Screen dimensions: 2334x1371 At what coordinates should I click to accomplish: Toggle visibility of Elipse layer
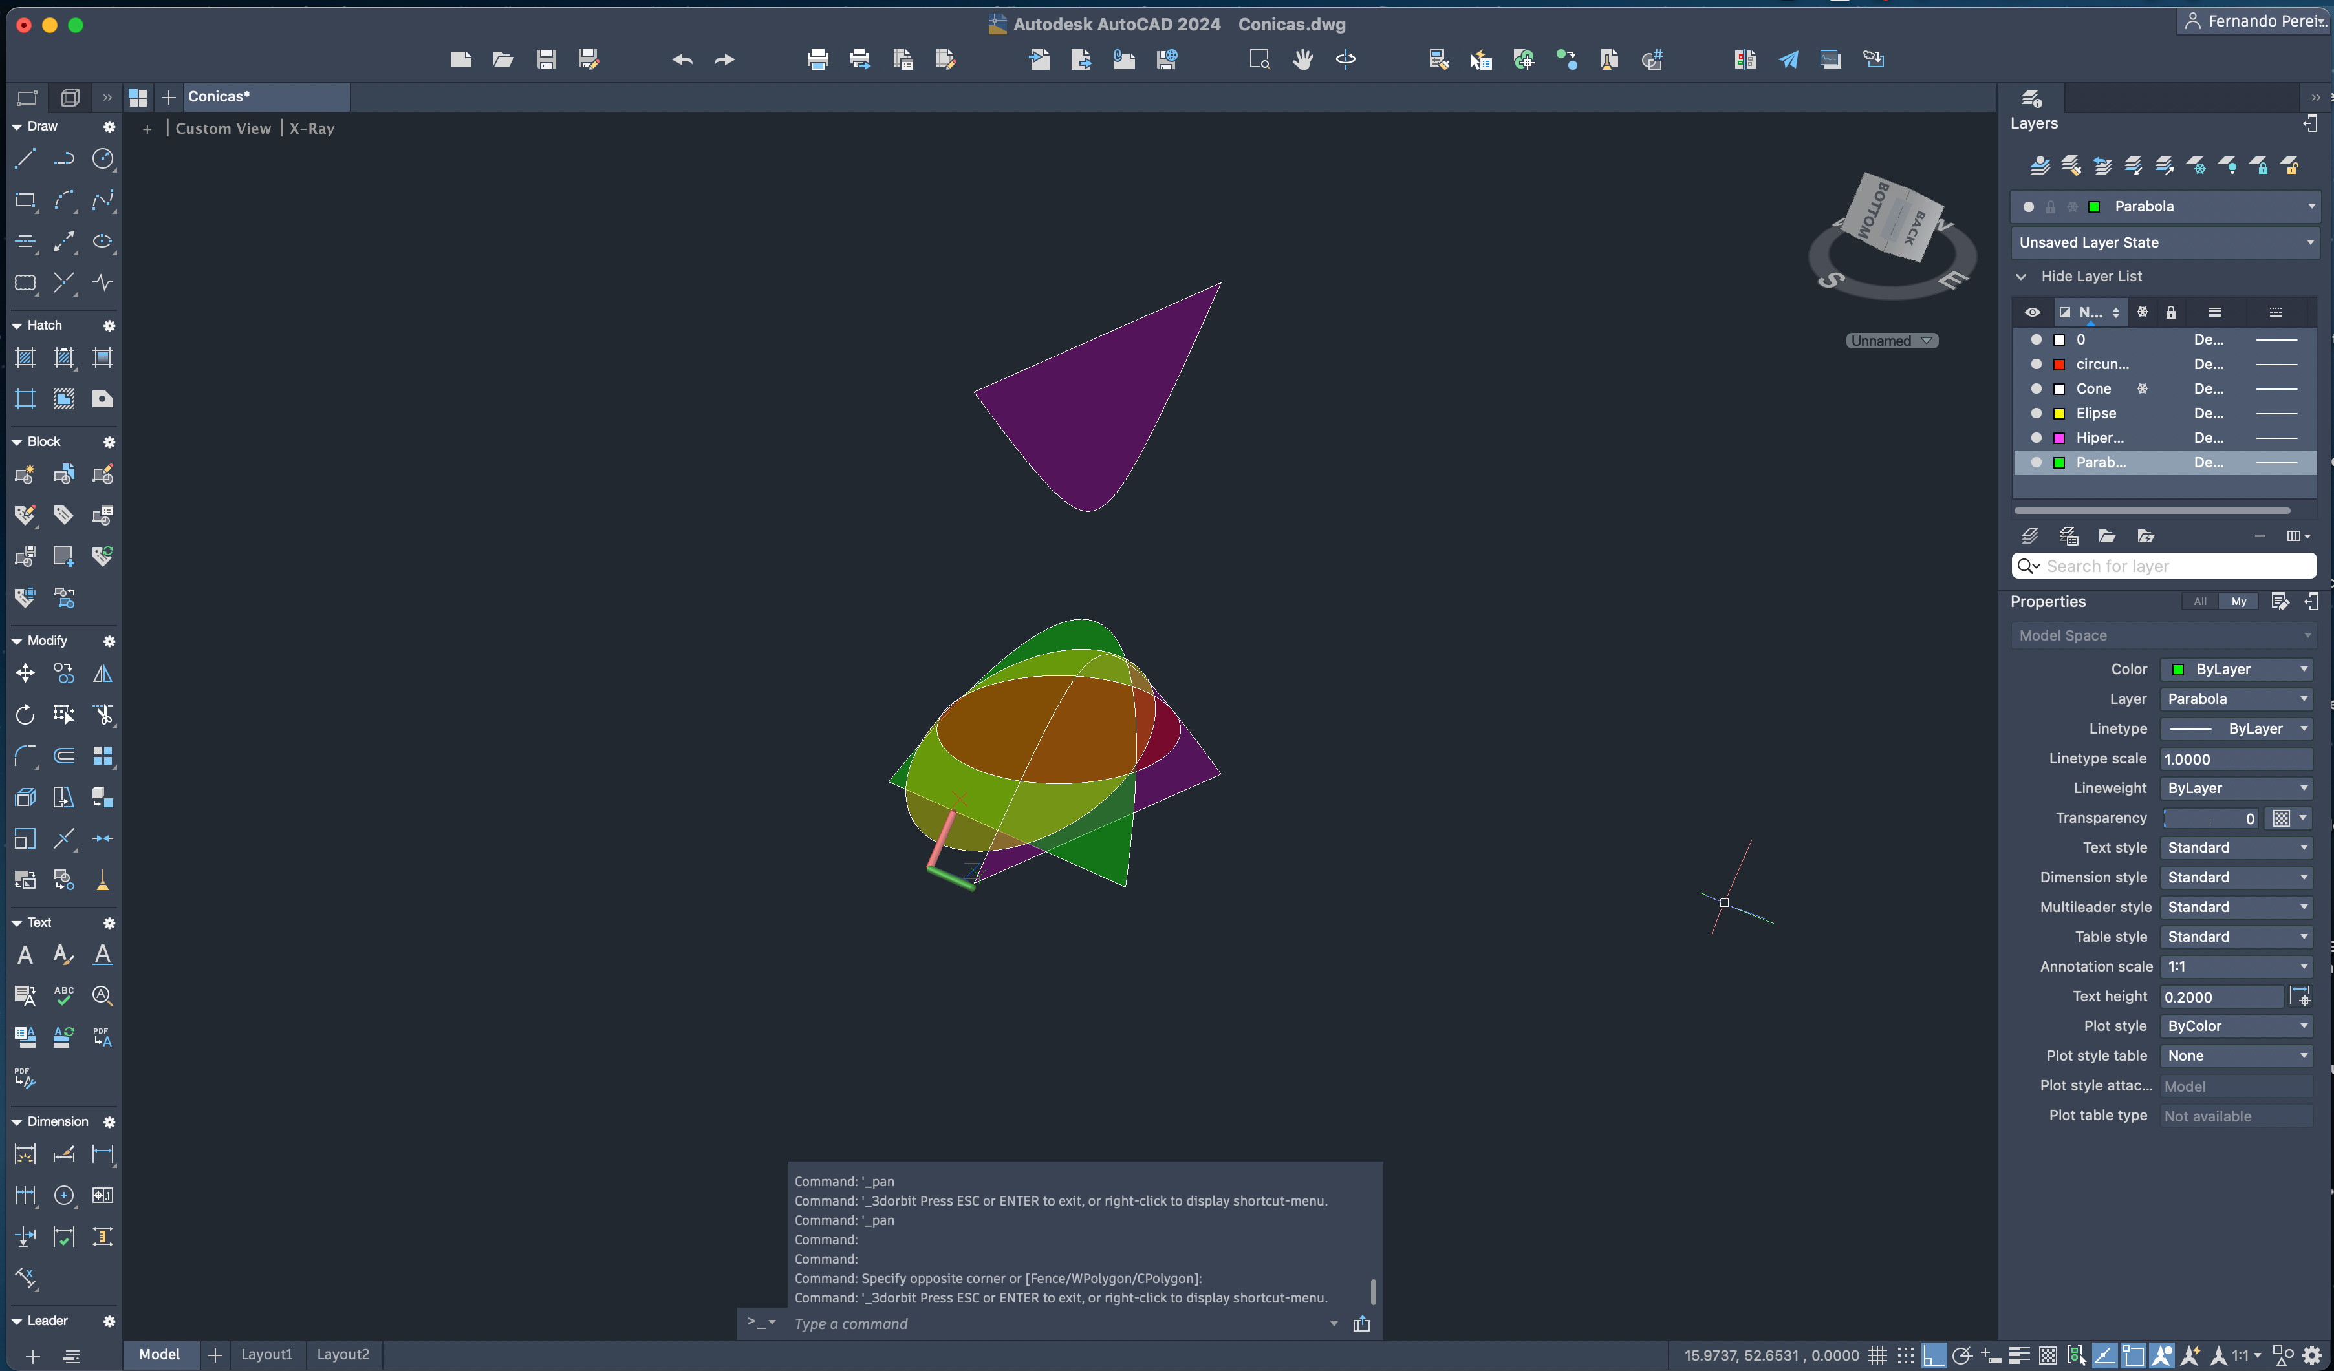(2036, 413)
